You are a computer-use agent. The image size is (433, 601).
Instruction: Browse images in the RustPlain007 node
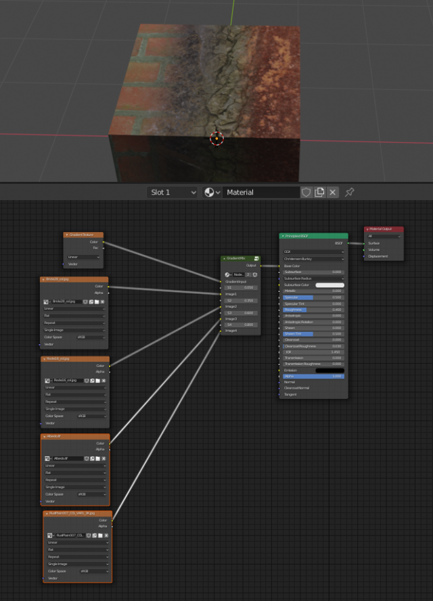pos(51,535)
